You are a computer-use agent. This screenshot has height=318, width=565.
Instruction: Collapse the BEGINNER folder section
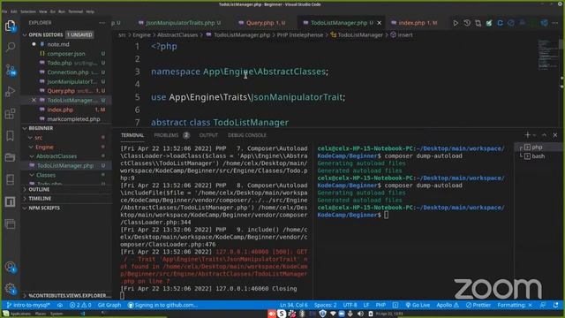41,128
